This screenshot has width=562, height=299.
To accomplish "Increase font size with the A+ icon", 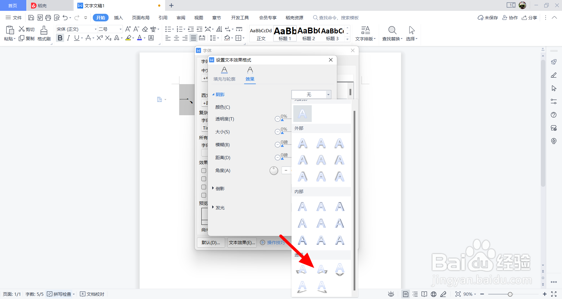I will pos(128,29).
